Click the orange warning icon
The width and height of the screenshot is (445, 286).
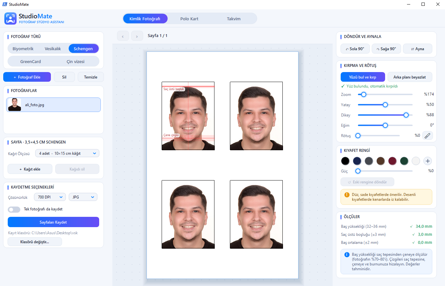(x=347, y=195)
